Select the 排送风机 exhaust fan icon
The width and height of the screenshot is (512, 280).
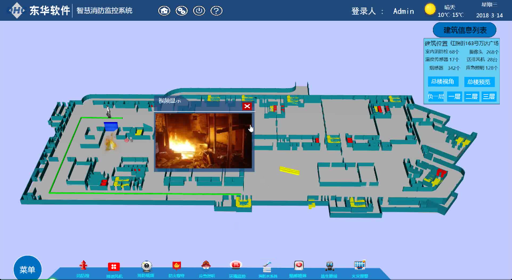114,267
